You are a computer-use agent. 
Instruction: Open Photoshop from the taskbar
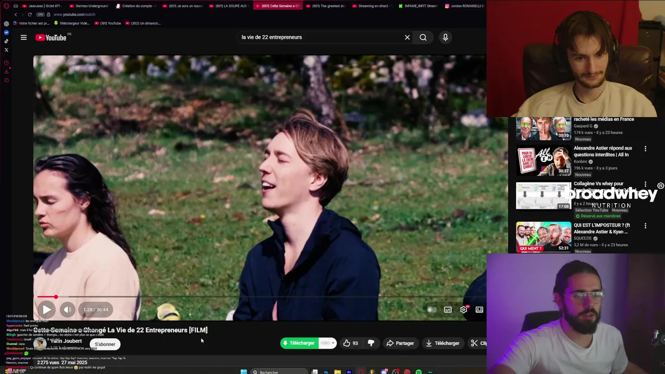(x=326, y=372)
